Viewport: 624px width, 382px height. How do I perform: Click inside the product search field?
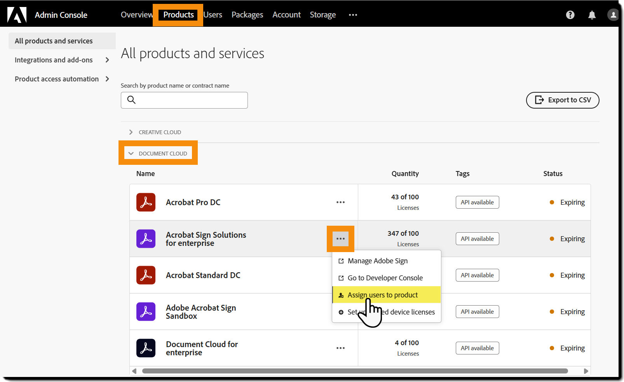click(187, 100)
